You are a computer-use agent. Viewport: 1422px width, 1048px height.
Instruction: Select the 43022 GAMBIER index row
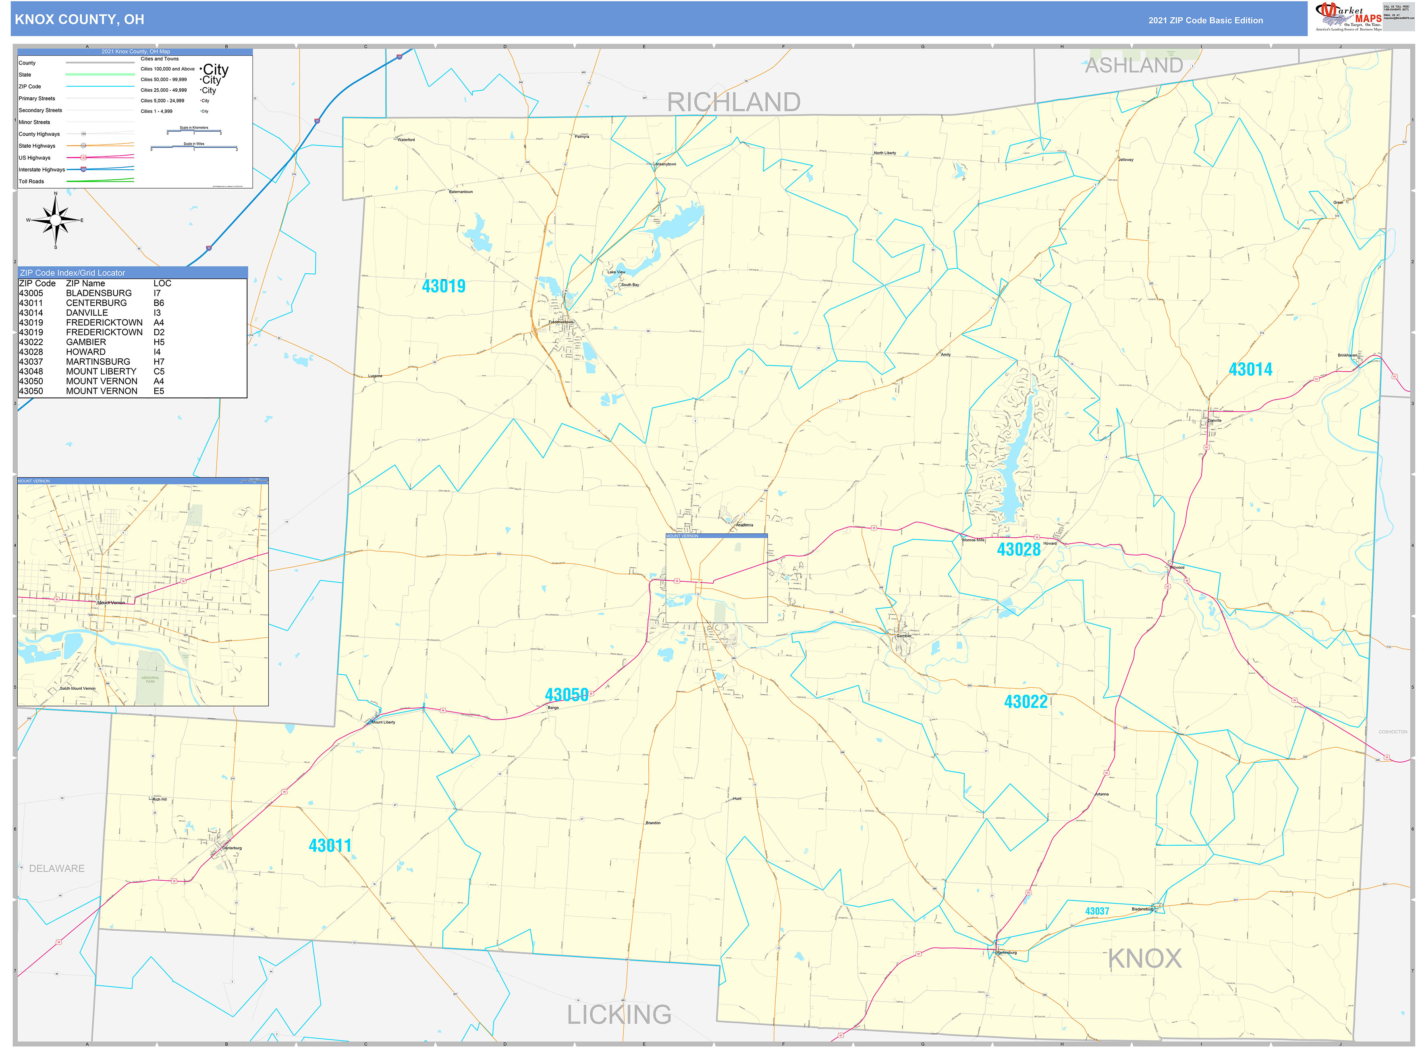(132, 342)
